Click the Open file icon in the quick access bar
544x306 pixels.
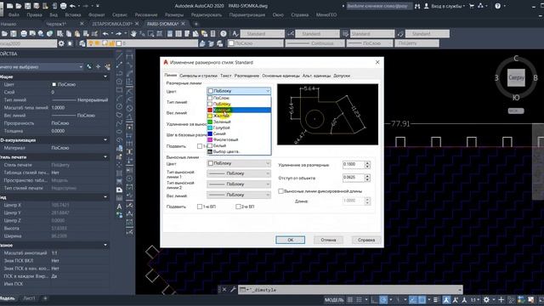(19, 6)
